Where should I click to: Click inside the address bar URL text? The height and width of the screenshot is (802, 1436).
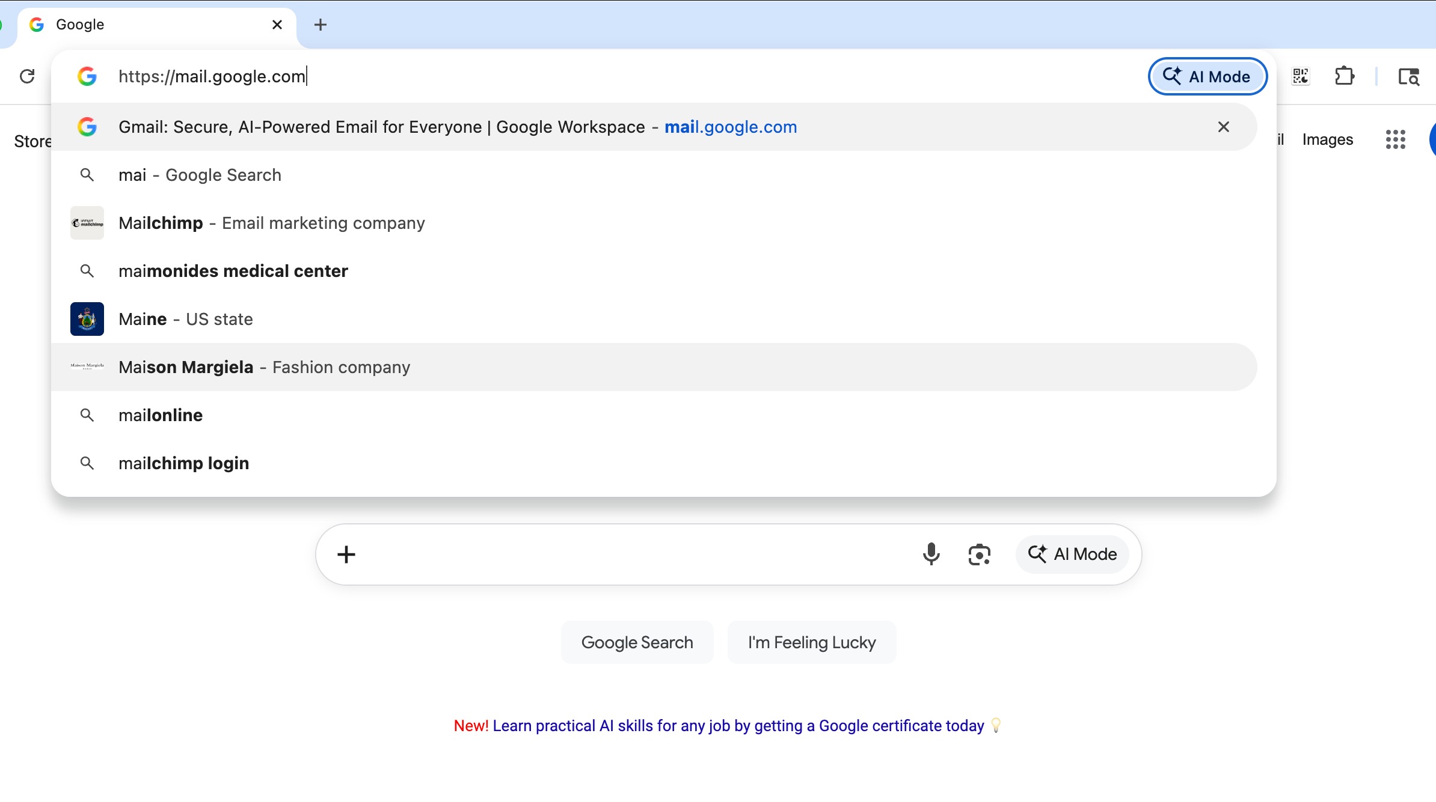pos(212,76)
